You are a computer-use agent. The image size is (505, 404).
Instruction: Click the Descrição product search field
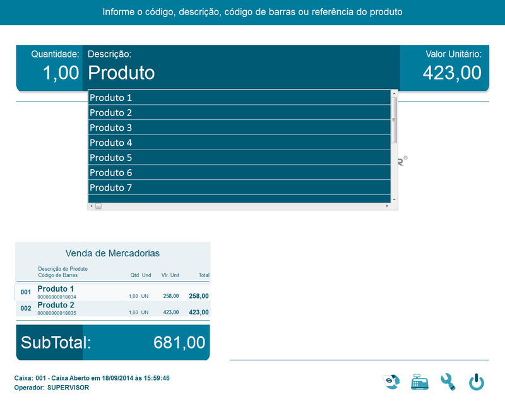click(x=240, y=73)
